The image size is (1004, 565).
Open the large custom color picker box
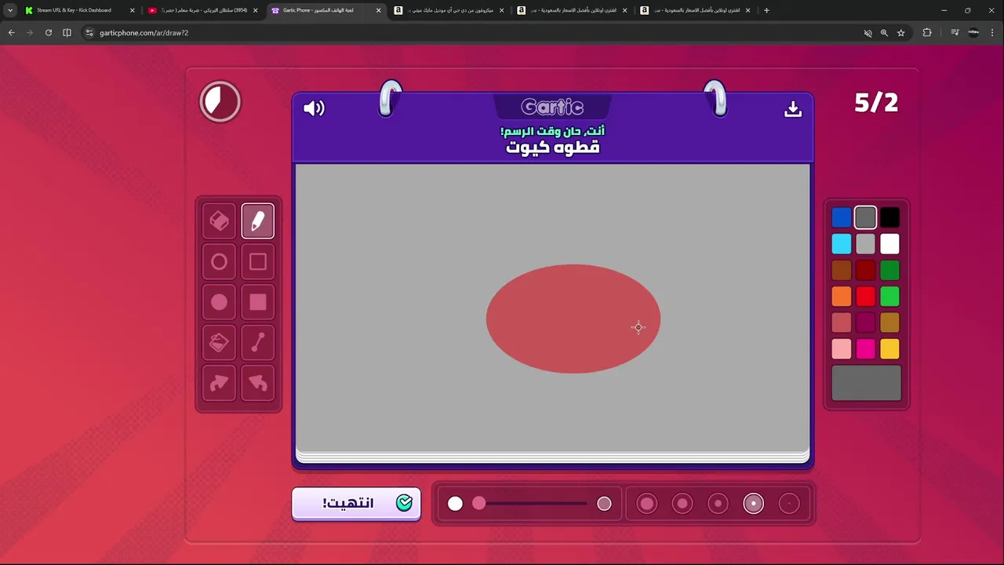click(866, 383)
